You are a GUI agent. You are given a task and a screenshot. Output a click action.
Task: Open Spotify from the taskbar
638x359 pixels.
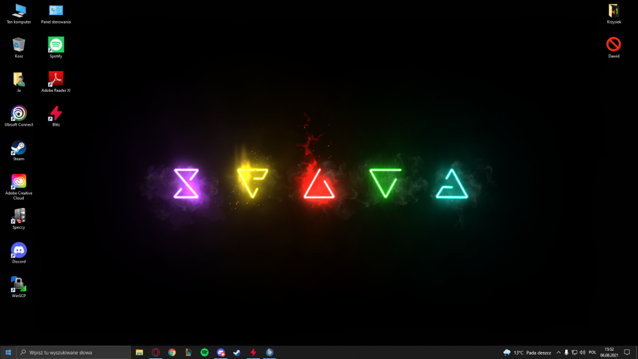coord(205,353)
